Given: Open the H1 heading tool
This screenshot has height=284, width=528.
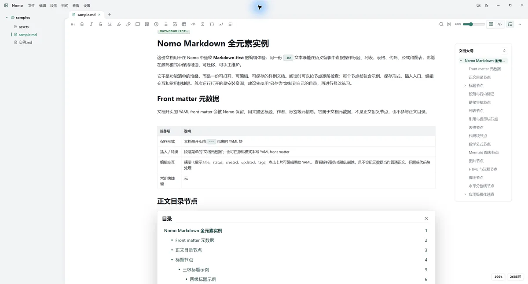Looking at the screenshot, I should click(73, 24).
